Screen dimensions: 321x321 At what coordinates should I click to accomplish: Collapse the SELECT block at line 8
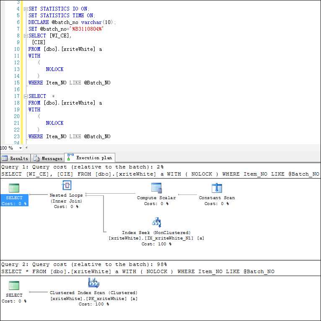[26, 36]
